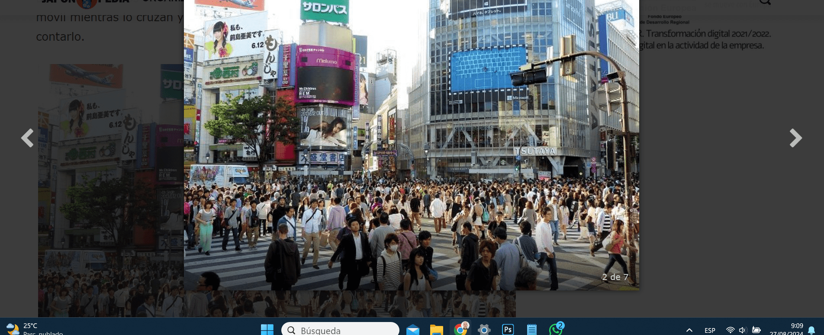Advance to the next image in lightbox
Viewport: 824px width, 335px height.
(x=795, y=138)
